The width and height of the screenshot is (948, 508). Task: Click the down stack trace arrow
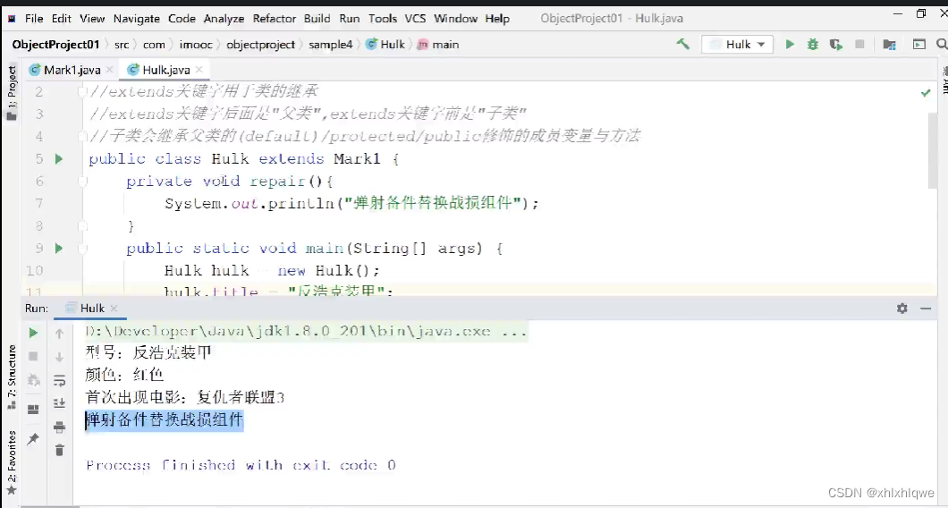point(59,357)
